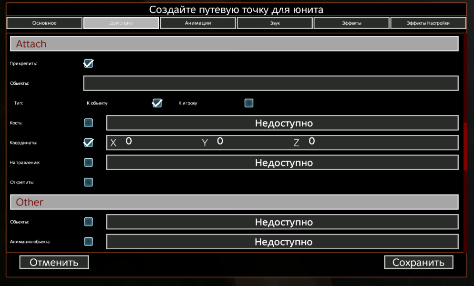Switch to the Эффекты tab
The height and width of the screenshot is (286, 474).
(351, 23)
